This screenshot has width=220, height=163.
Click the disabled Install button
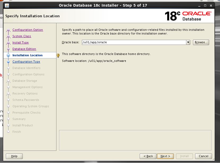tap(184, 156)
